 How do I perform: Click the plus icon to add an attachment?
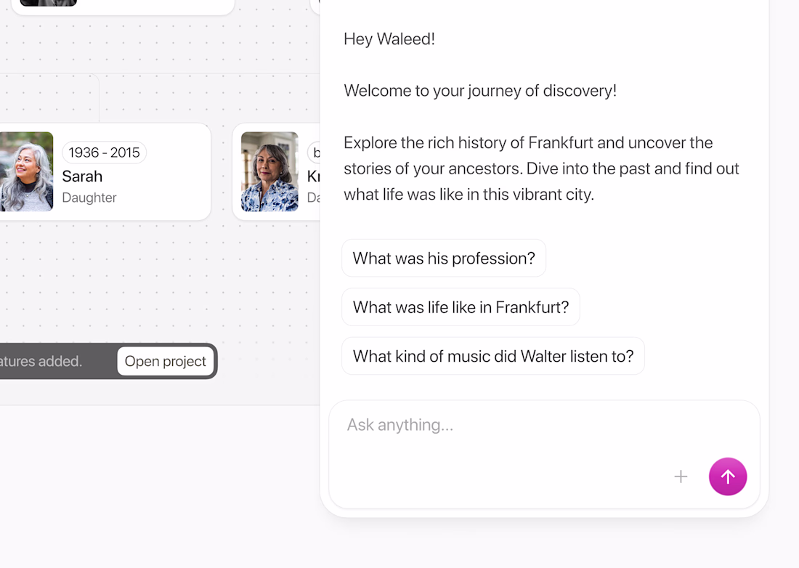(681, 476)
